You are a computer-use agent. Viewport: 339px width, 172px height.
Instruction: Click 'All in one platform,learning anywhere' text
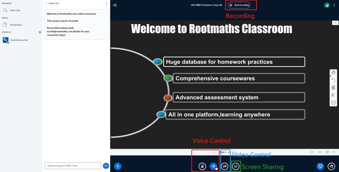point(219,114)
